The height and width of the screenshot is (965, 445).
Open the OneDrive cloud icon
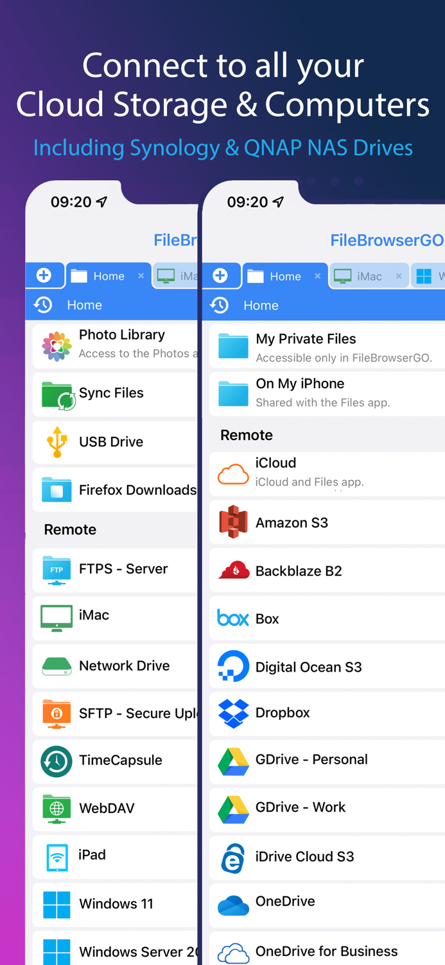pyautogui.click(x=233, y=905)
